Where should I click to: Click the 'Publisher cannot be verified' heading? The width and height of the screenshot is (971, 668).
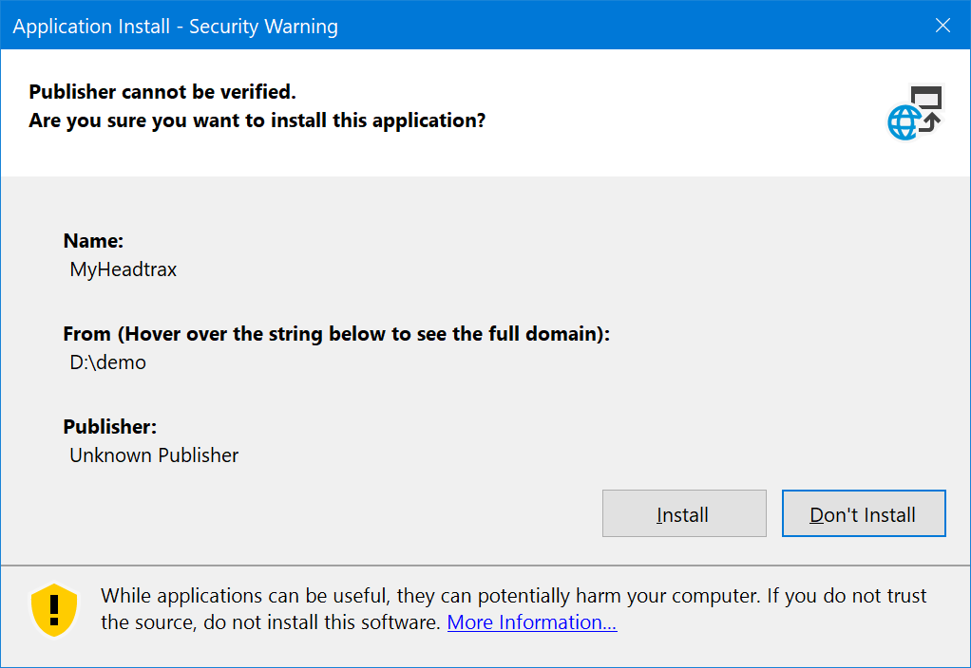(x=162, y=92)
